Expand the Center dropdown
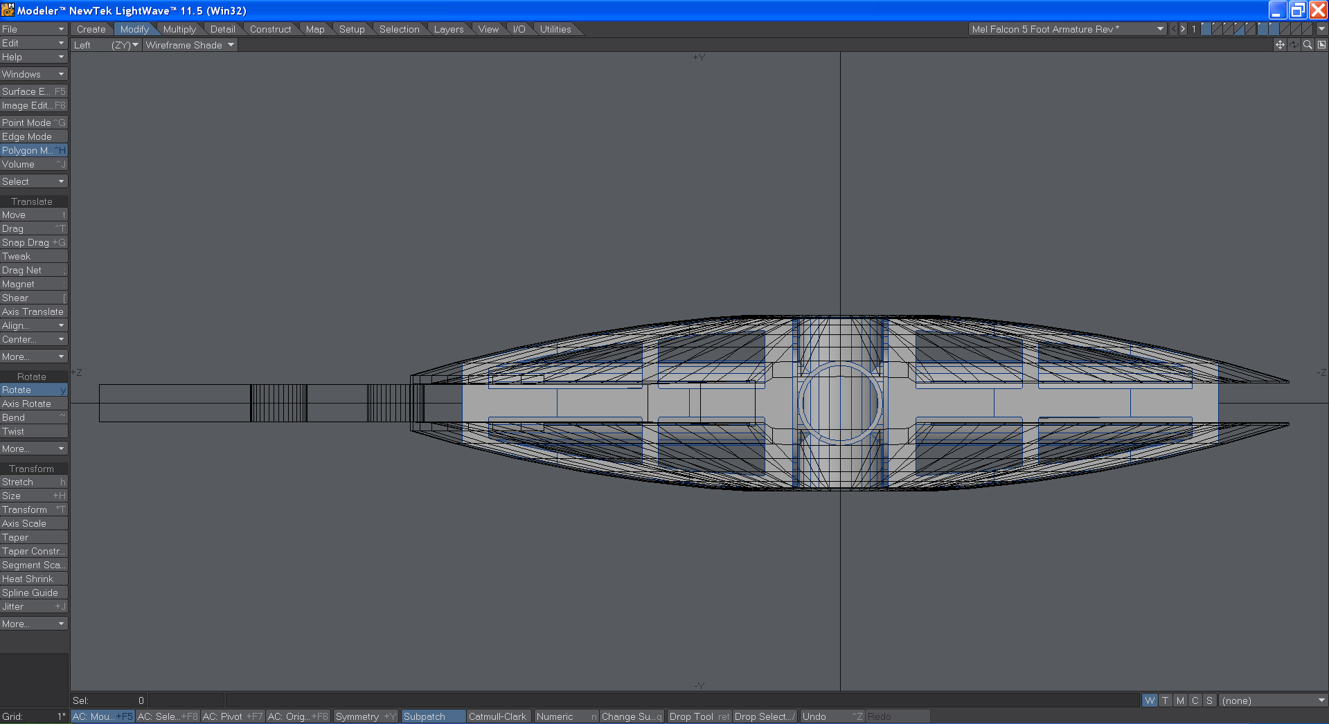1329x724 pixels. (34, 339)
